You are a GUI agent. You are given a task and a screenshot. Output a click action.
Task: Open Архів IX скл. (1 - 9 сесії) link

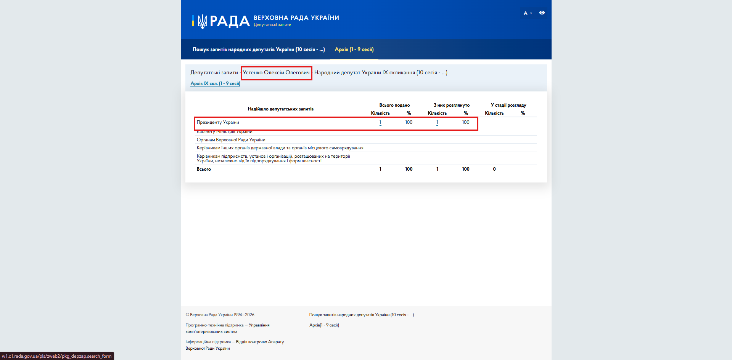215,83
